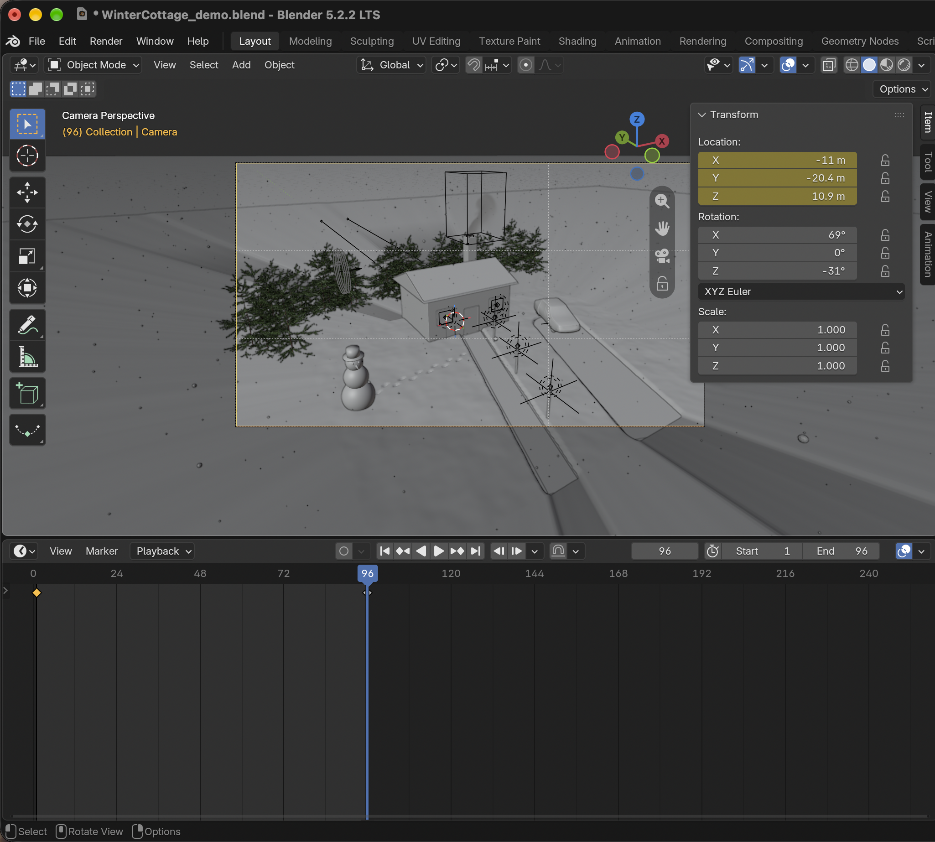Viewport: 935px width, 842px height.
Task: Open the Global orientation dropdown
Action: tap(391, 65)
